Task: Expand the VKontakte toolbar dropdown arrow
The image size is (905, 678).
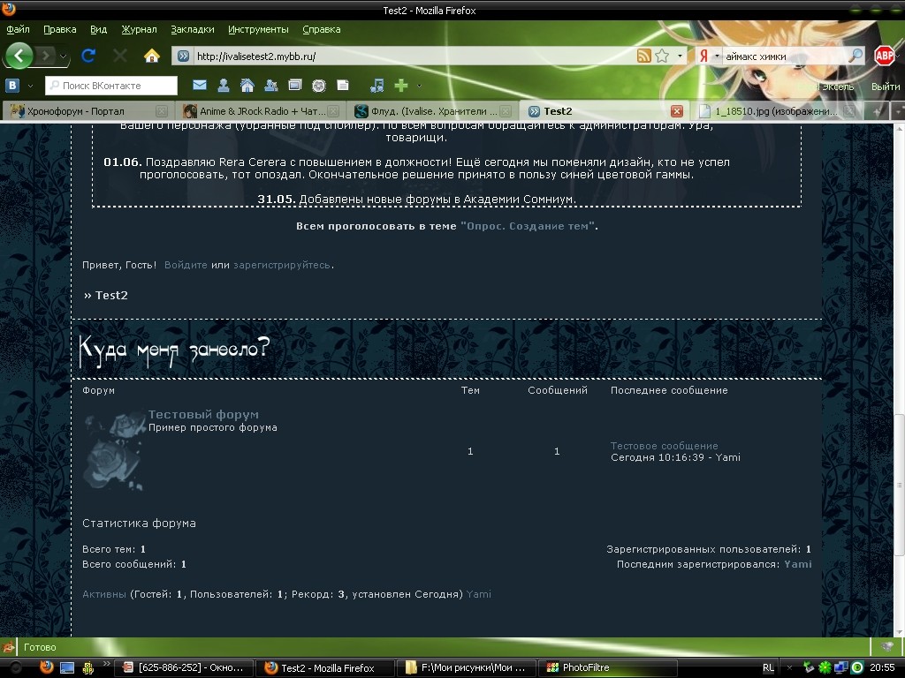Action: tap(30, 86)
